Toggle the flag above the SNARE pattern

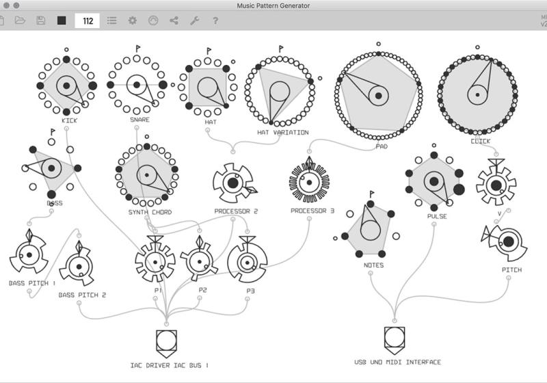point(137,49)
